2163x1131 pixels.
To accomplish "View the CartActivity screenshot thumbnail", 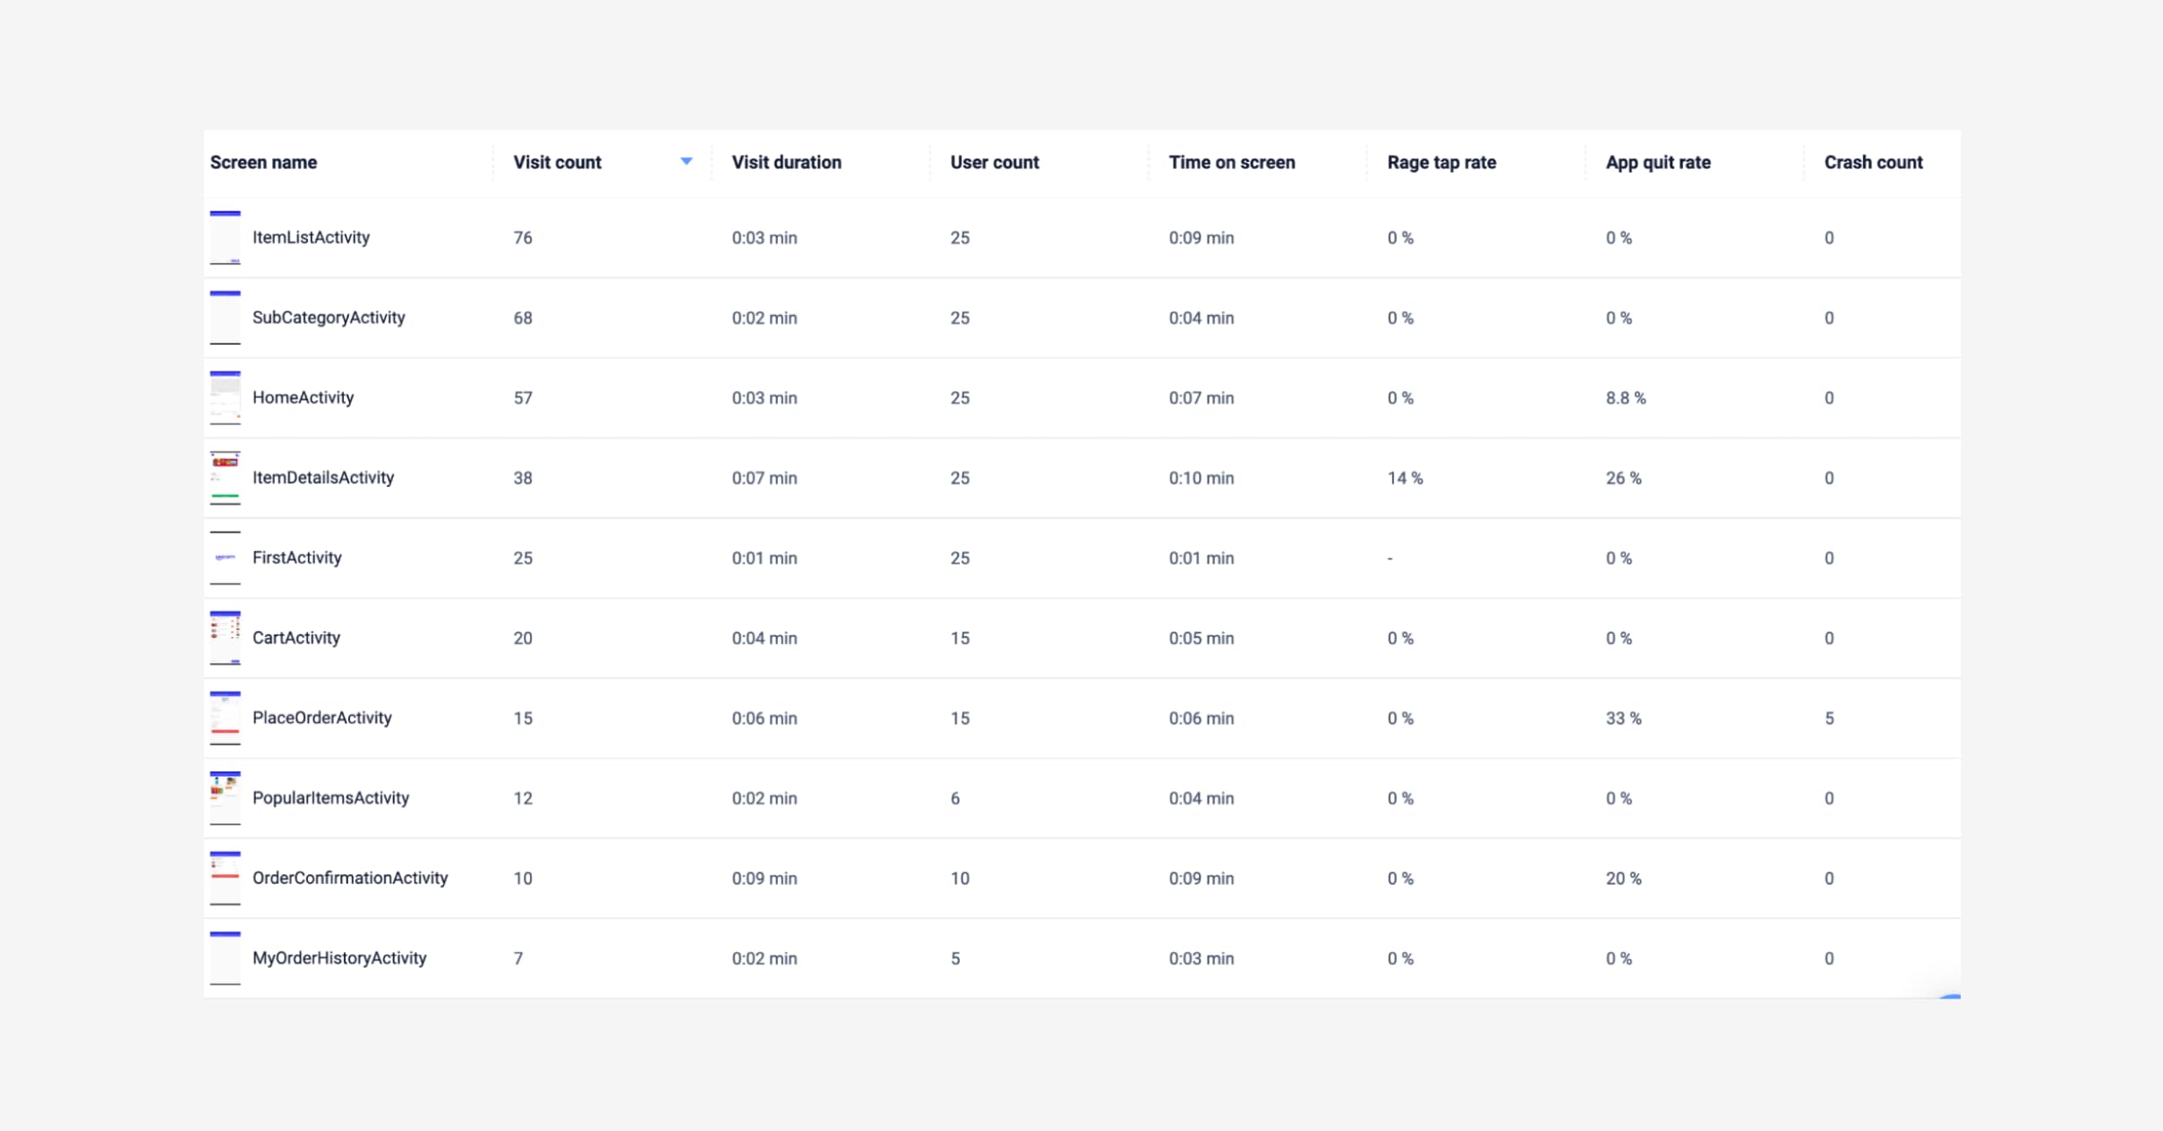I will click(x=225, y=637).
